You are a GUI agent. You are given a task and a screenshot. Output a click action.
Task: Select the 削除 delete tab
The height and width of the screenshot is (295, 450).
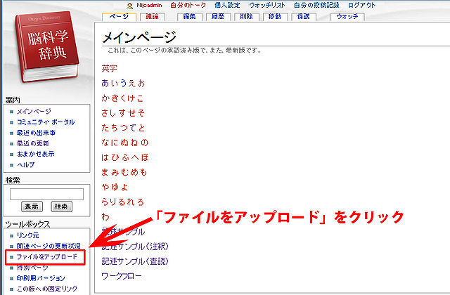point(246,16)
